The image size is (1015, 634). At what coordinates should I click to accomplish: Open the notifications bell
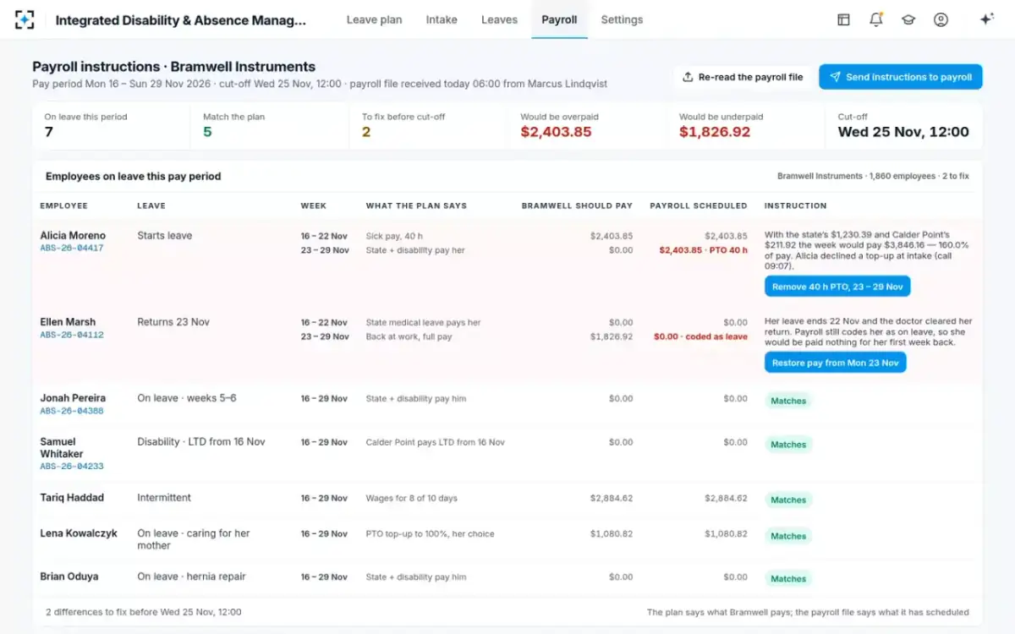click(x=876, y=19)
